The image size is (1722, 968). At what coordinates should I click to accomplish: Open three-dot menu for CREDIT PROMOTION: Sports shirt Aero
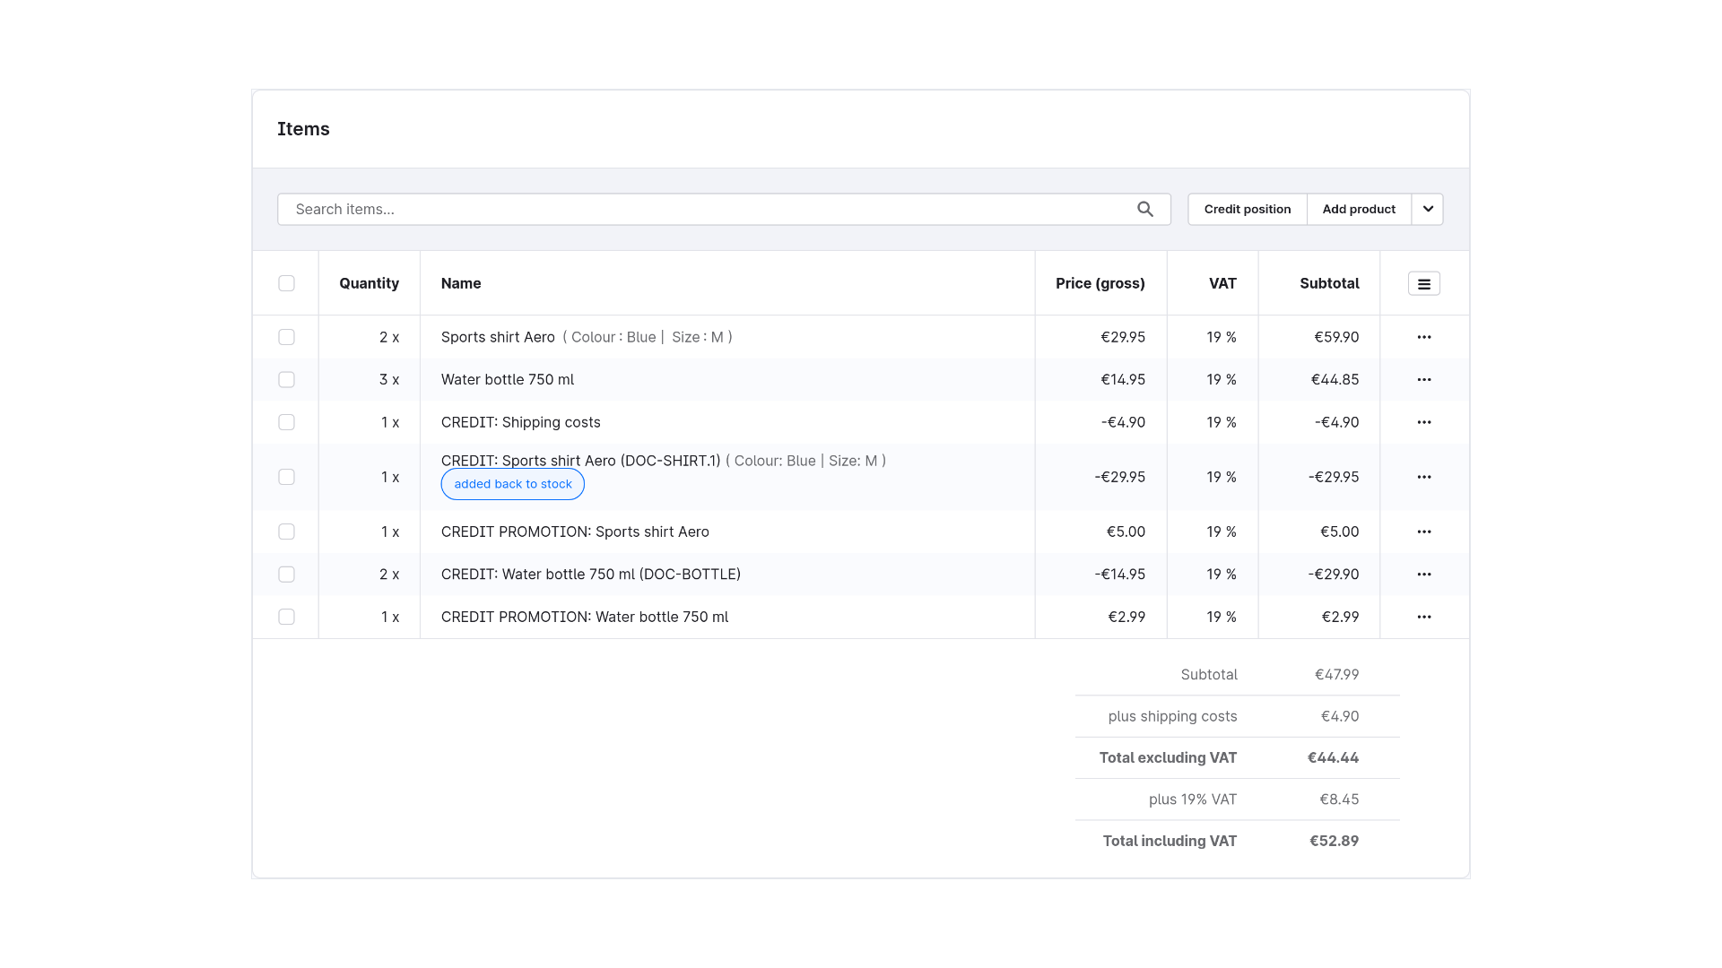tap(1424, 532)
